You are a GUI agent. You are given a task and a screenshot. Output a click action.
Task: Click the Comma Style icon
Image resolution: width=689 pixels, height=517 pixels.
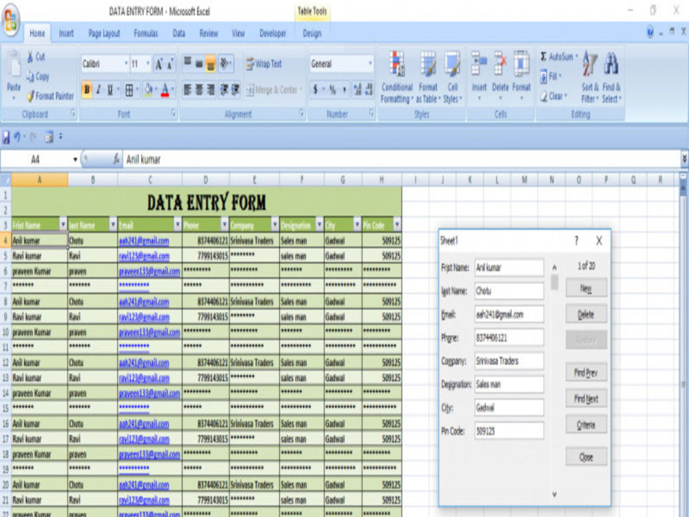pos(344,90)
